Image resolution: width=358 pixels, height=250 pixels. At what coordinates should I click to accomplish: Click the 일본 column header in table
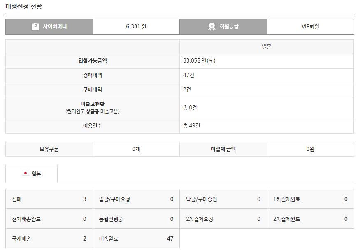[267, 47]
